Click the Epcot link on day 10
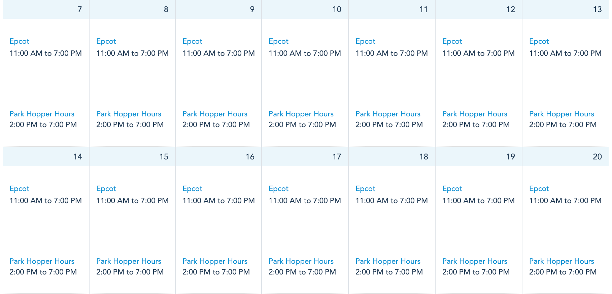The width and height of the screenshot is (612, 294). point(278,41)
